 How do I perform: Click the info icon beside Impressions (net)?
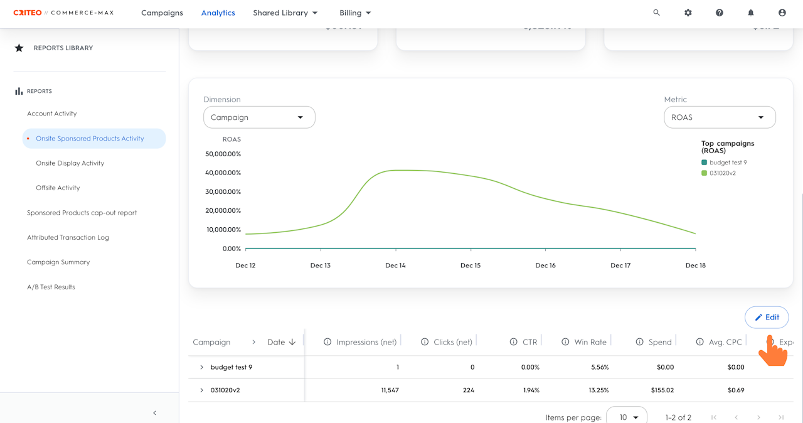pos(327,342)
